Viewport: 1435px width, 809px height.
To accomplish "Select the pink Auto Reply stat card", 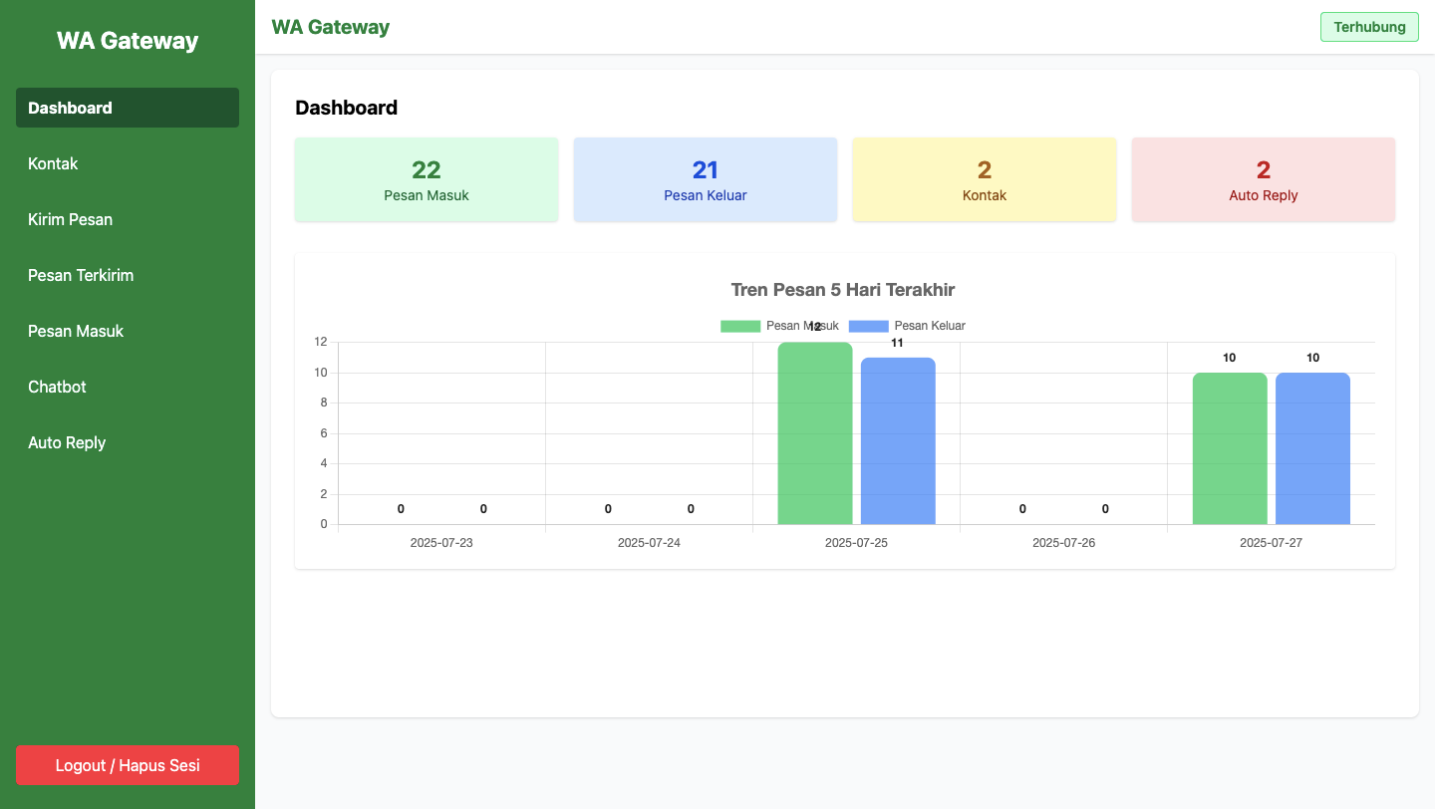I will [1264, 179].
